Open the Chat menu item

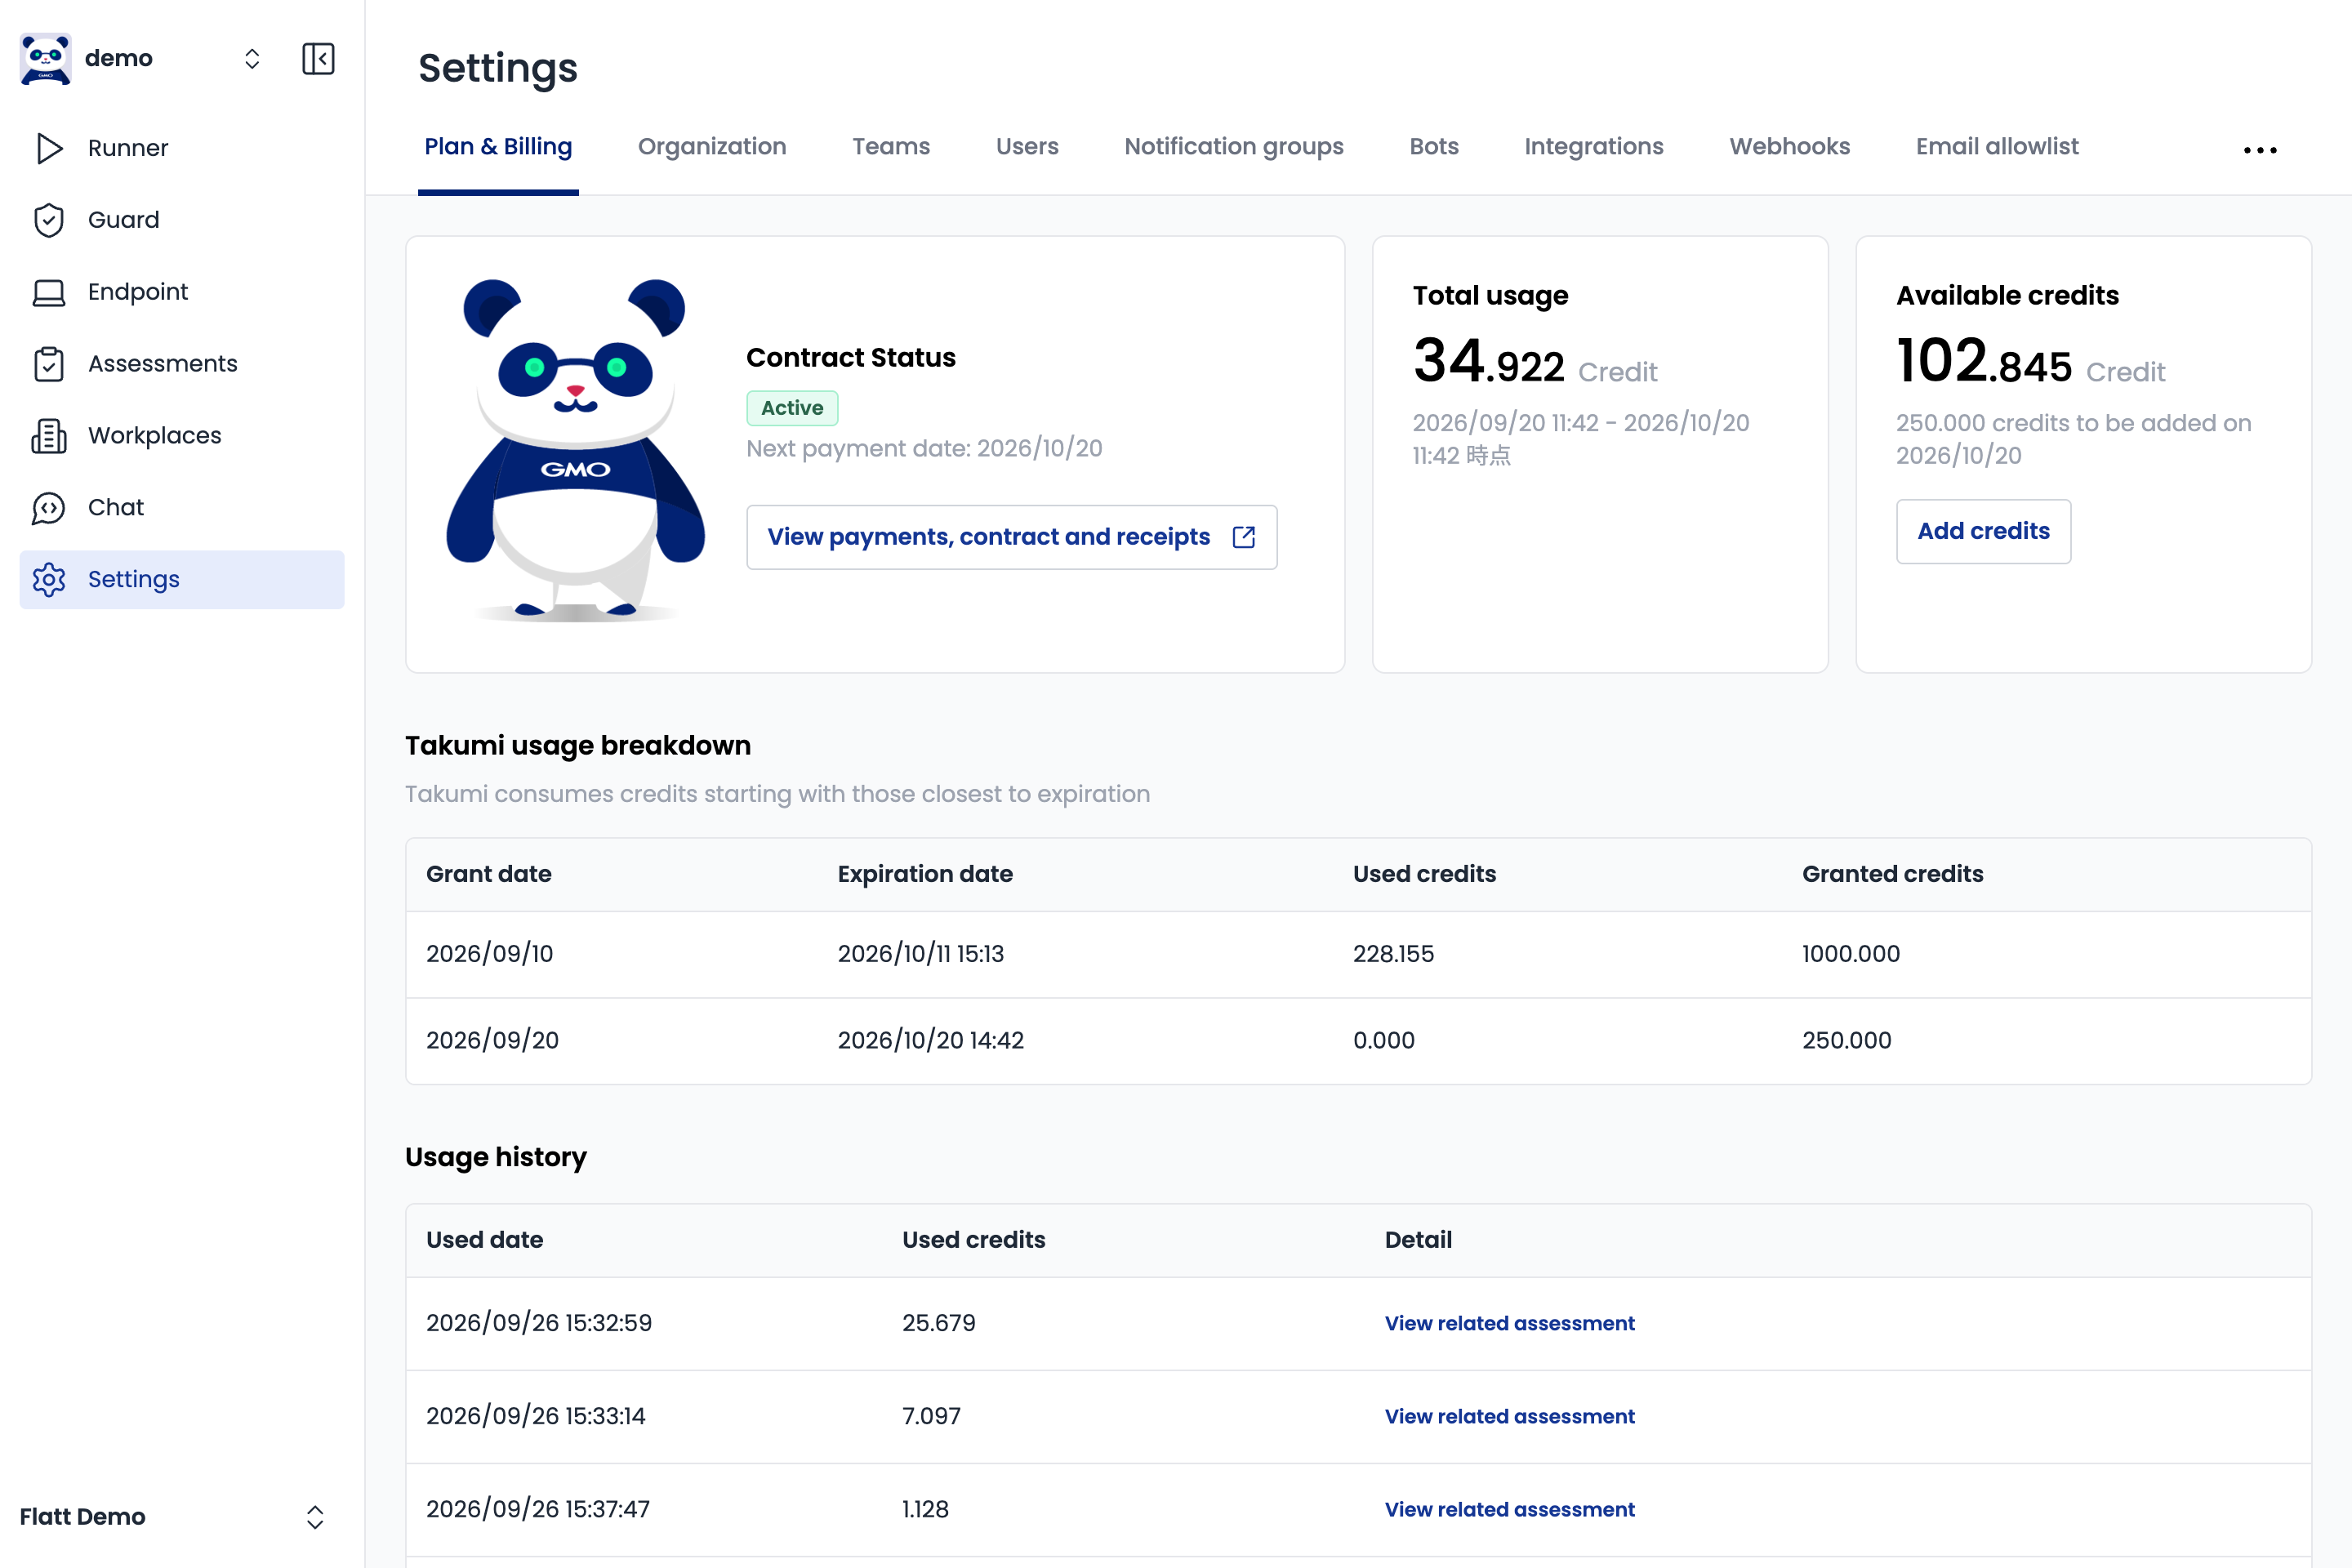tap(182, 508)
